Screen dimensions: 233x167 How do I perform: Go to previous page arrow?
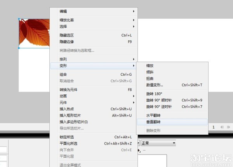point(222,127)
